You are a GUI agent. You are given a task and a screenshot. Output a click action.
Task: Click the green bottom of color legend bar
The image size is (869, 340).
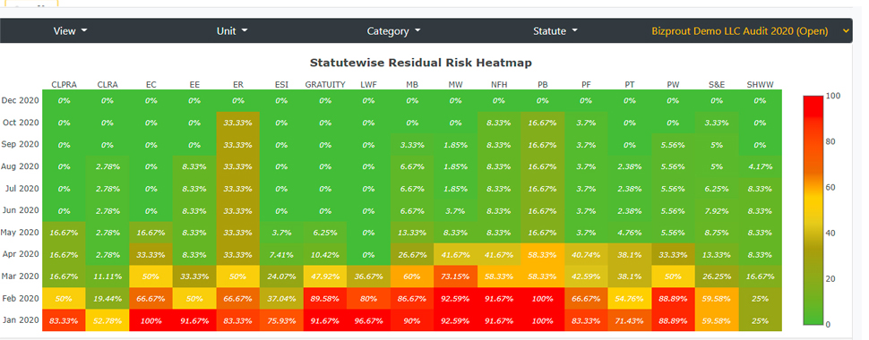click(x=813, y=319)
